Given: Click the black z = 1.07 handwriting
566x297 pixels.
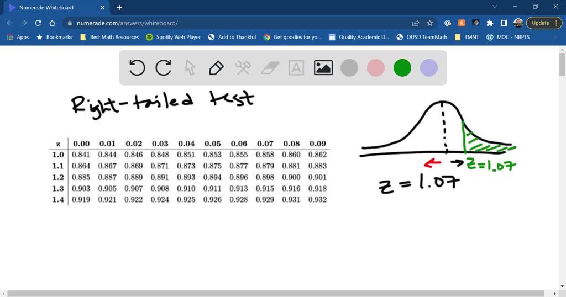Looking at the screenshot, I should (x=419, y=184).
